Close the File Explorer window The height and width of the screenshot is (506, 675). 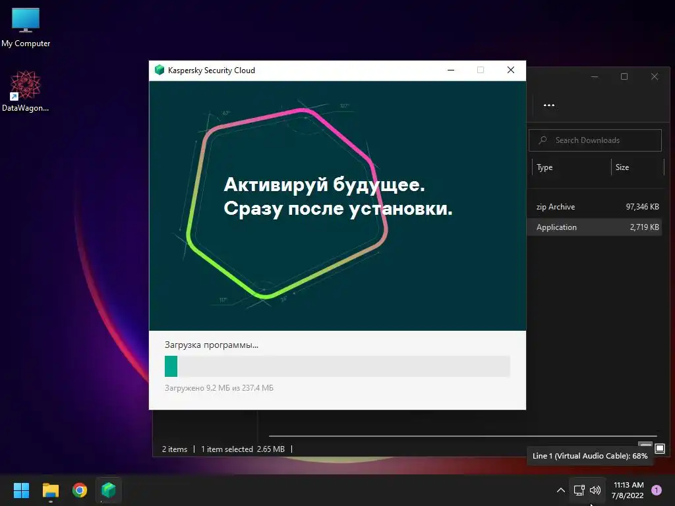tap(655, 76)
